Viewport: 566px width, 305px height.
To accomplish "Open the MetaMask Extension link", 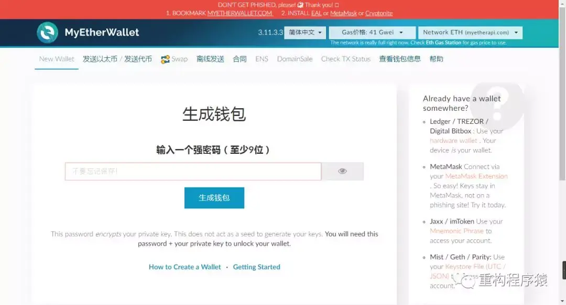I will pyautogui.click(x=476, y=176).
